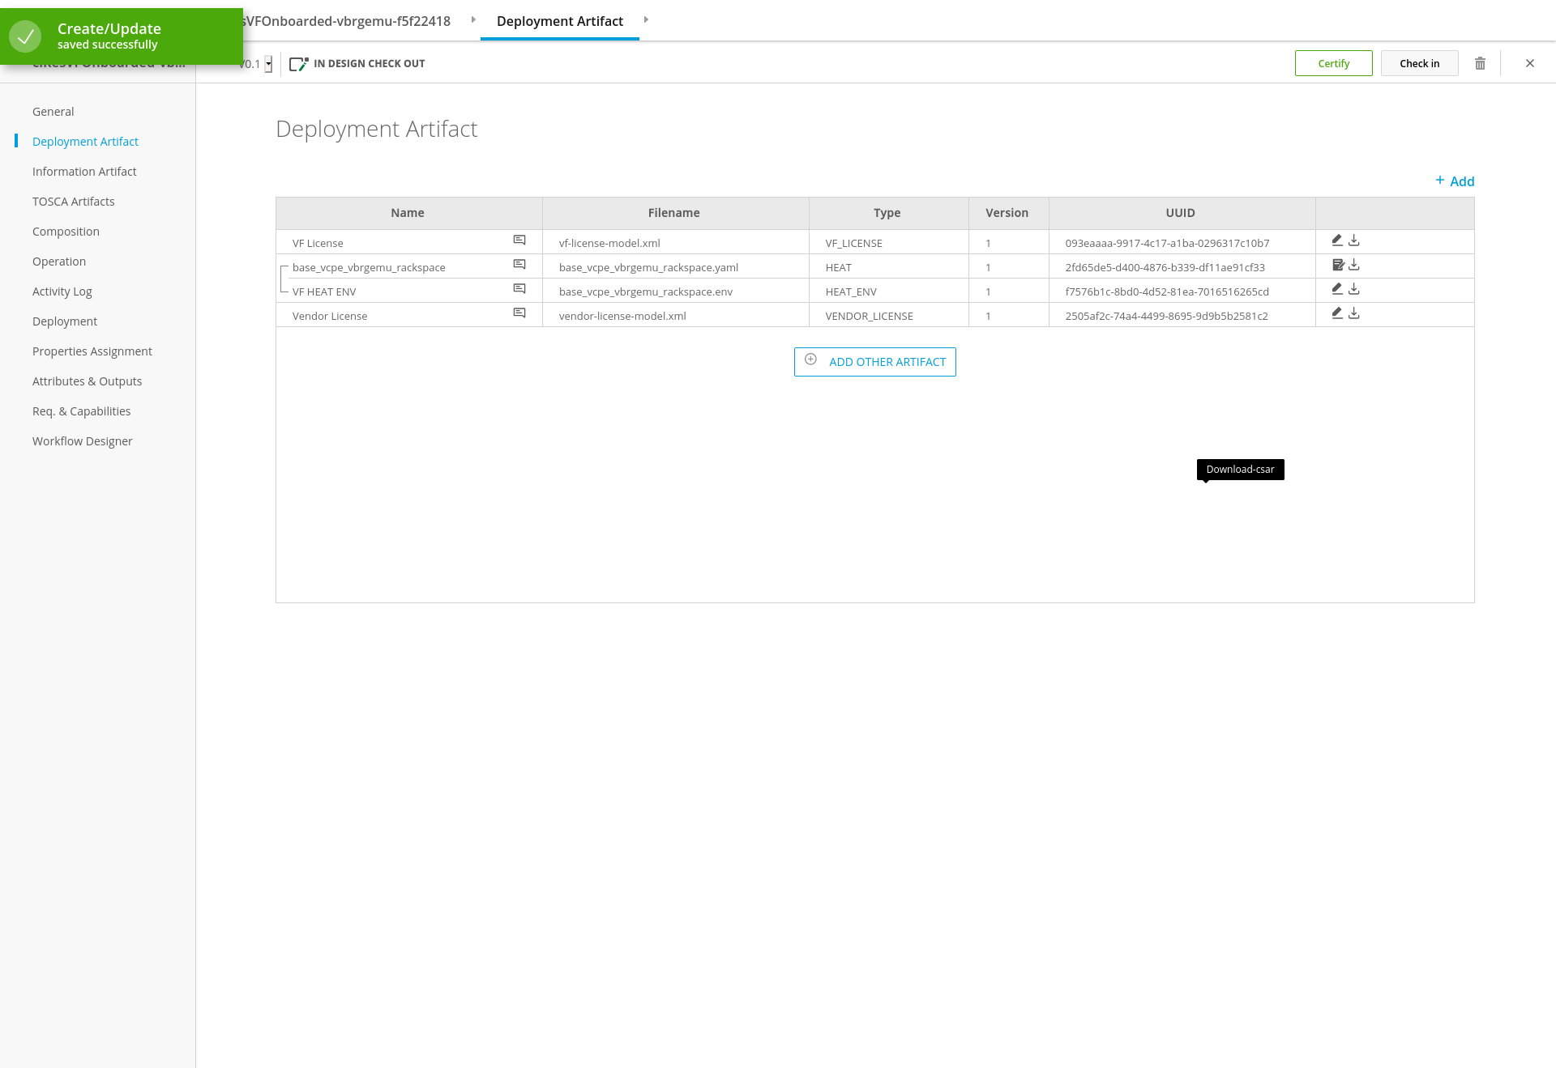Image resolution: width=1556 pixels, height=1068 pixels.
Task: Go to TOSCA Artifacts menu item
Action: coord(74,202)
